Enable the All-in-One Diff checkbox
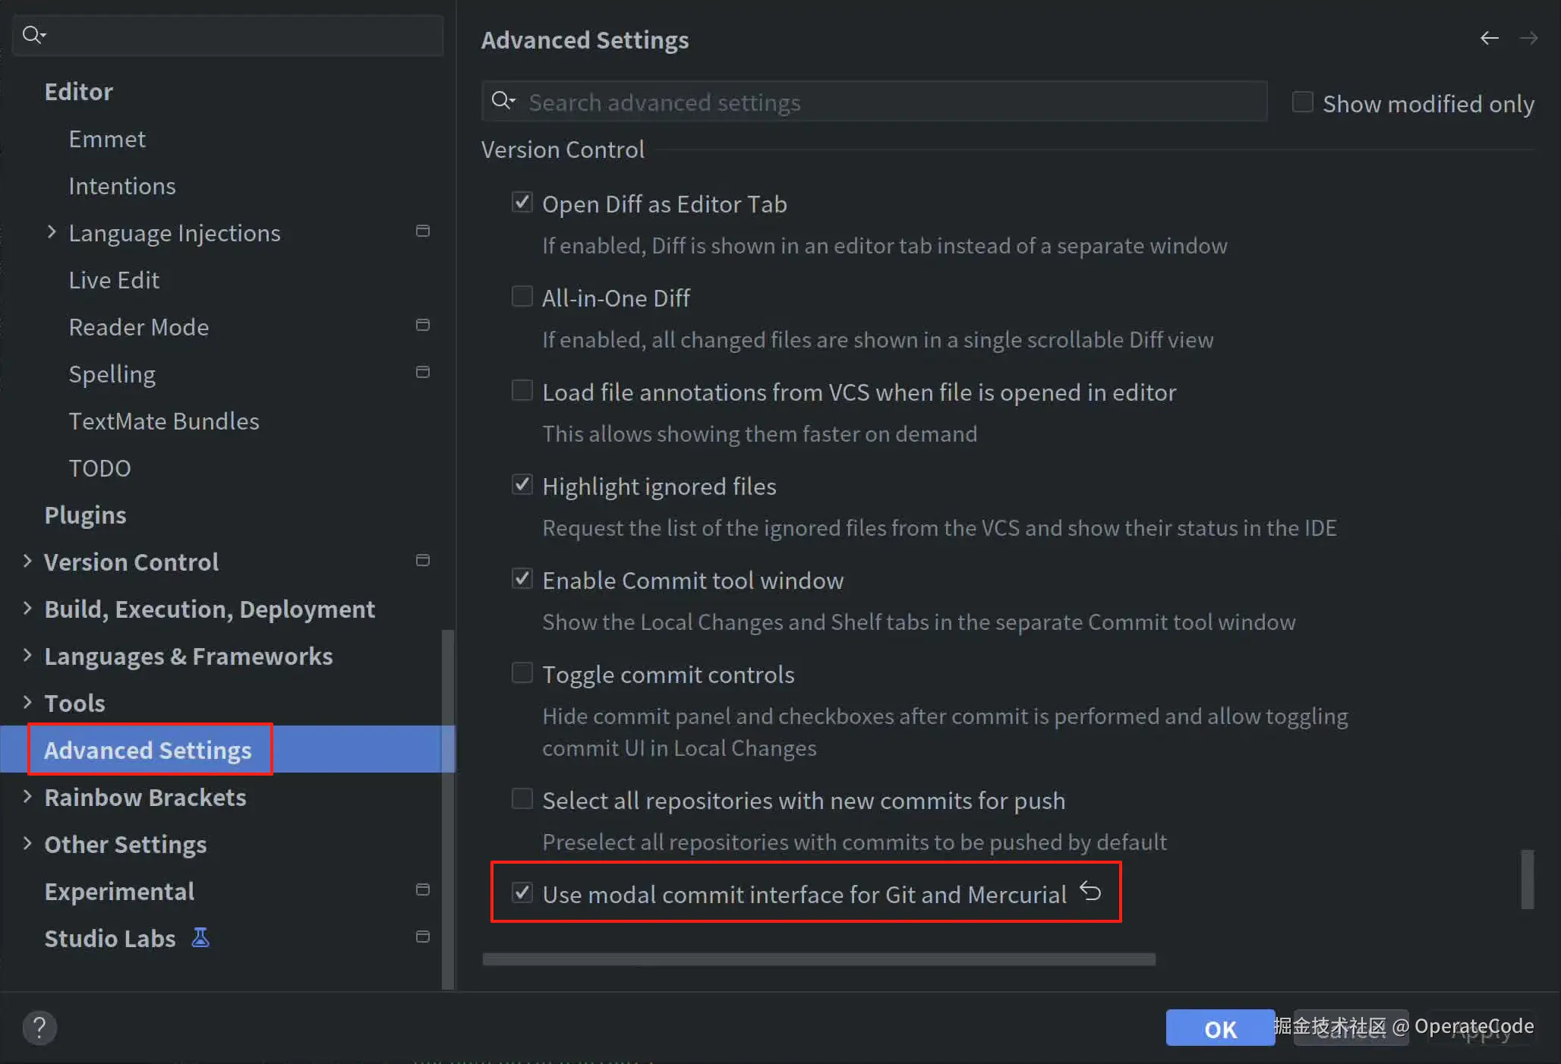This screenshot has height=1064, width=1561. point(522,296)
